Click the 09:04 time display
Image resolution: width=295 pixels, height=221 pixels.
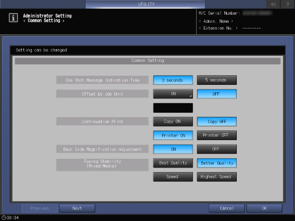(x=13, y=218)
